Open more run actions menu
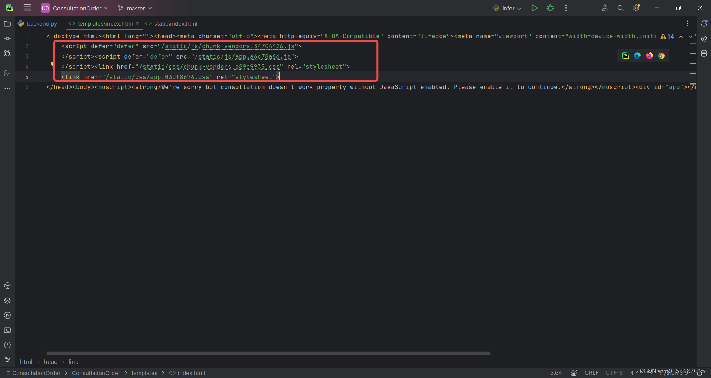711x378 pixels. point(566,8)
